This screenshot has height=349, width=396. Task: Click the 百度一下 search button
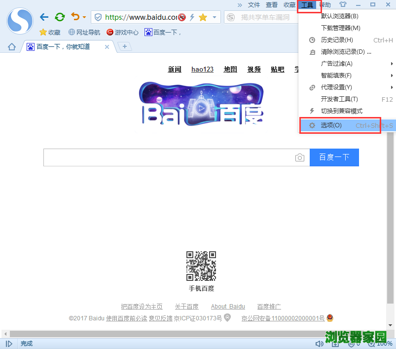(334, 157)
